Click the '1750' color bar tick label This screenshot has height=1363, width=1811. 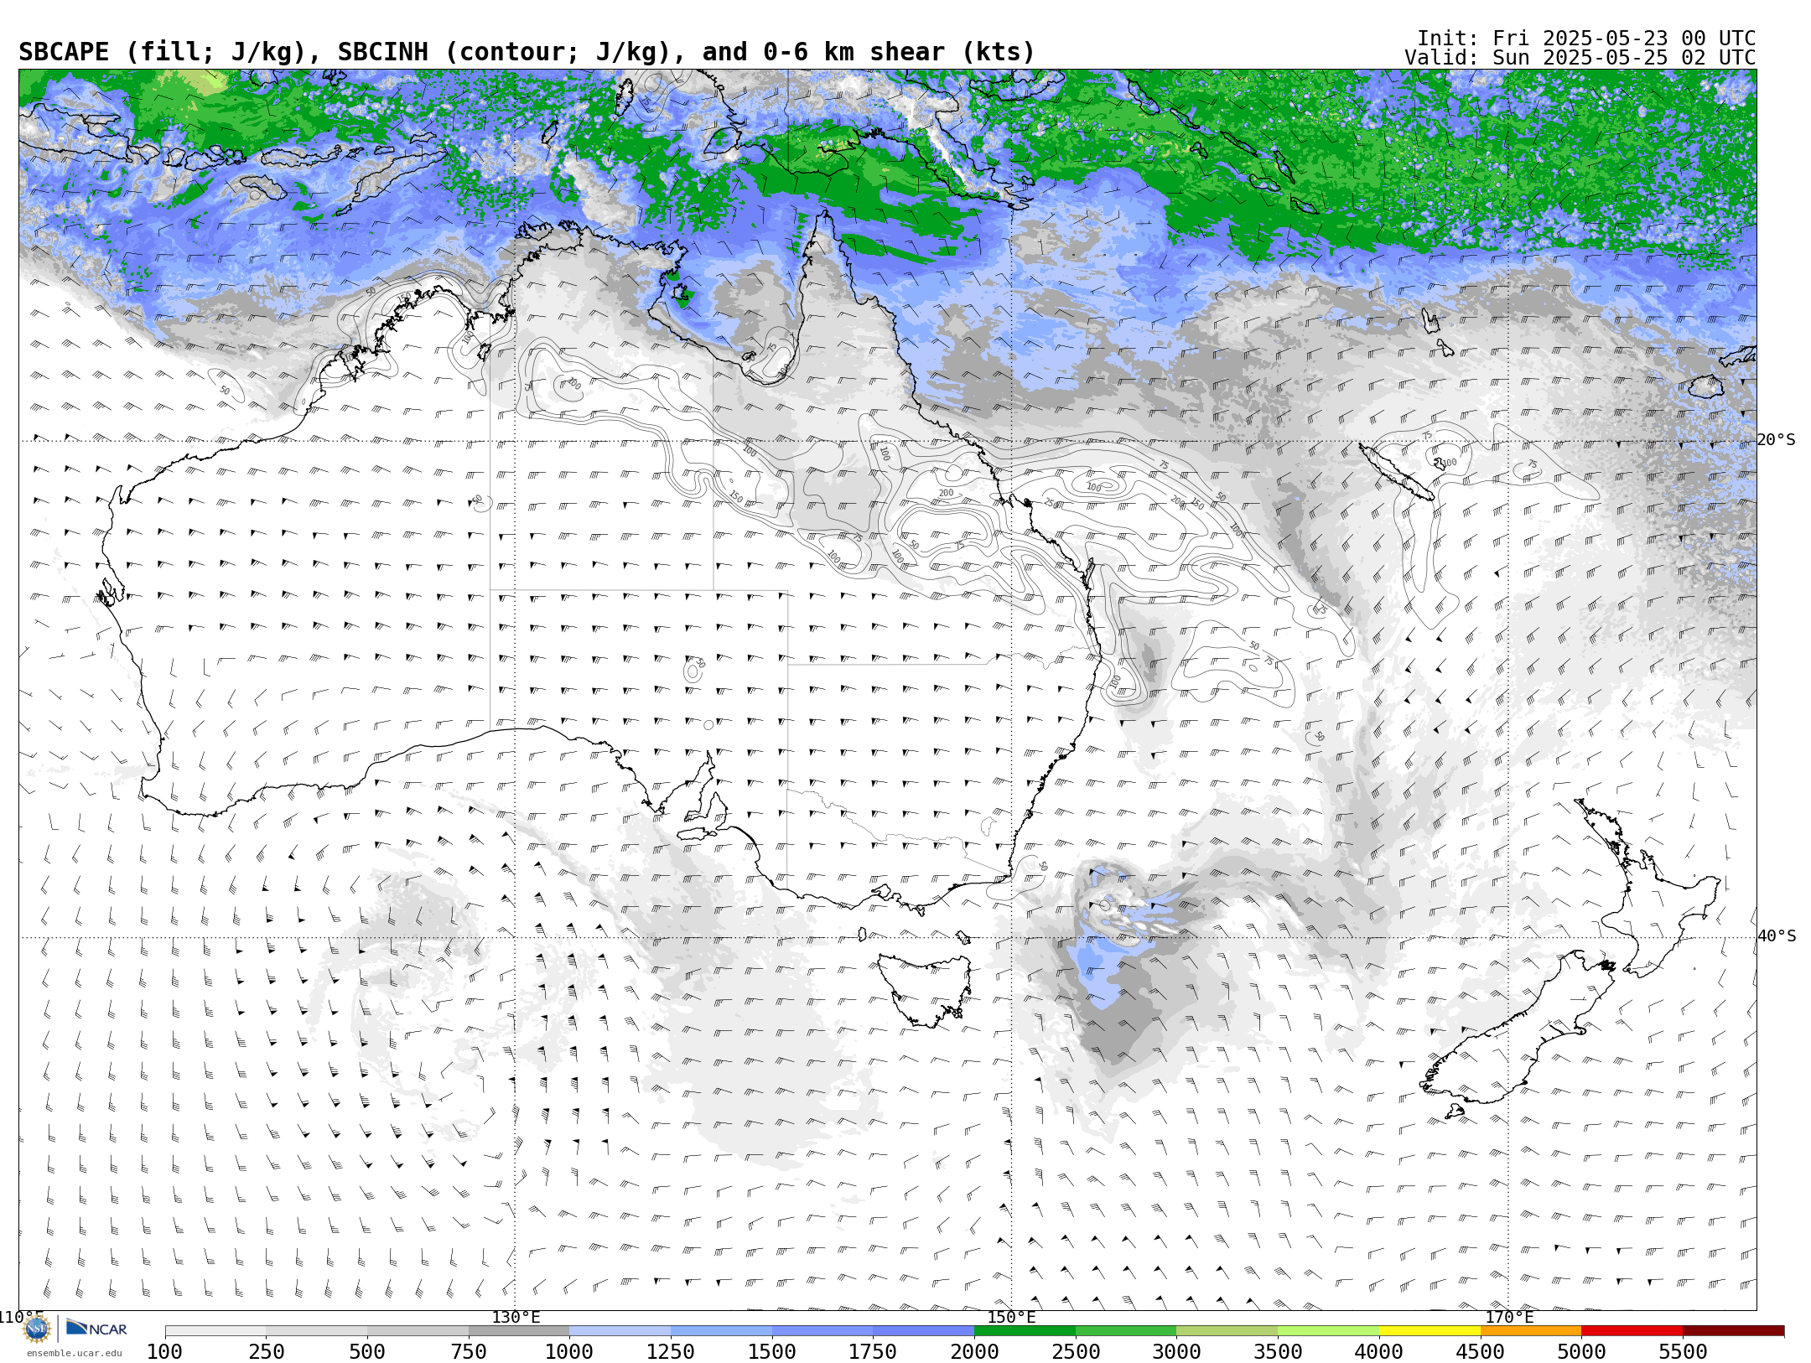(x=873, y=1352)
